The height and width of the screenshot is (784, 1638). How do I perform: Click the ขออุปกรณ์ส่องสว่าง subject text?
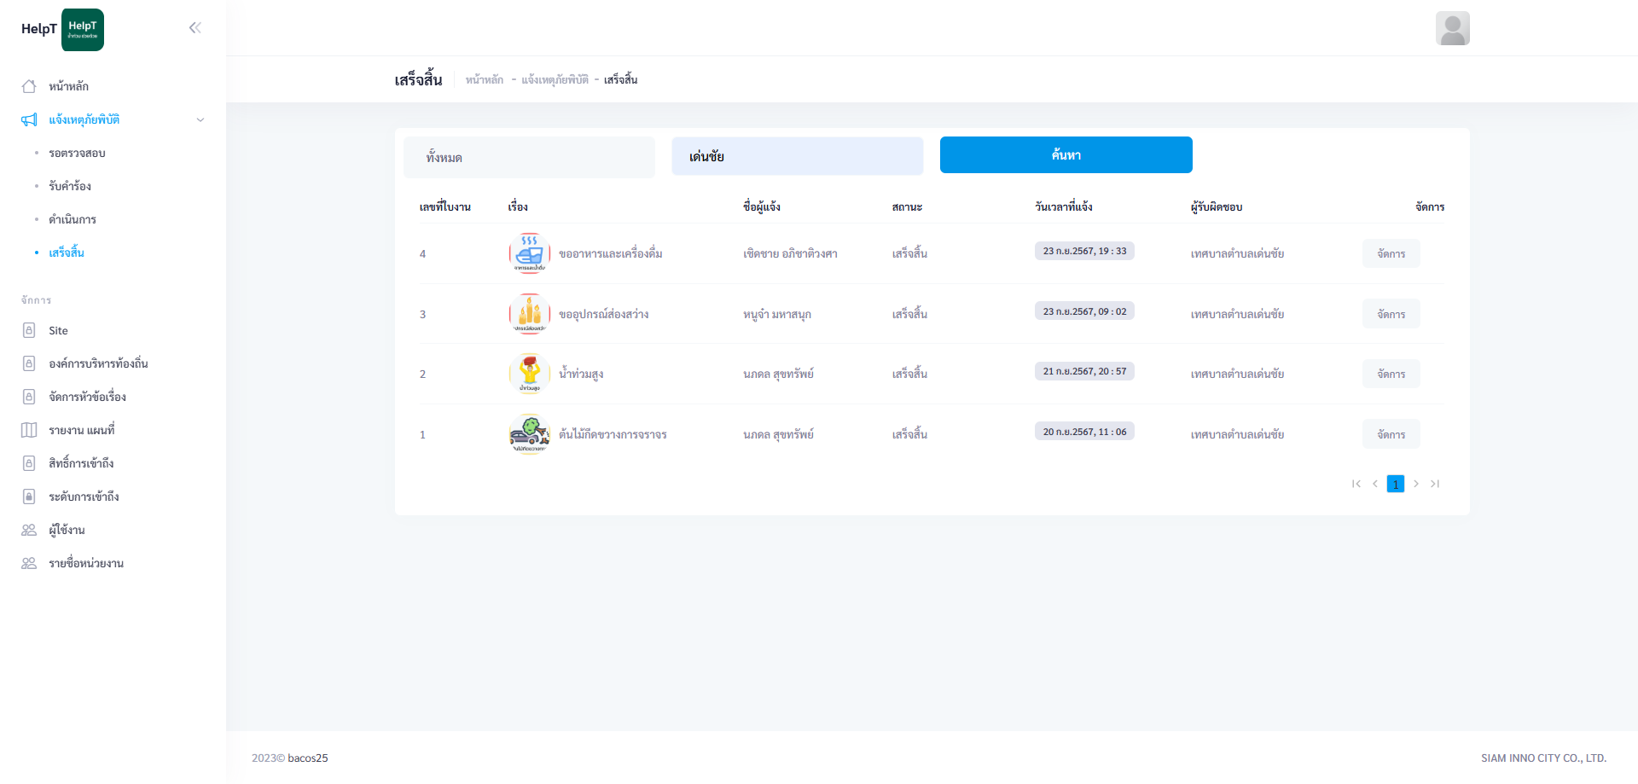604,314
